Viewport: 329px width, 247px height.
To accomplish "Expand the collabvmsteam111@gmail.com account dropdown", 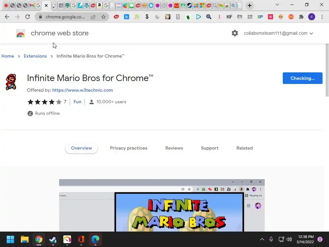I will point(279,33).
